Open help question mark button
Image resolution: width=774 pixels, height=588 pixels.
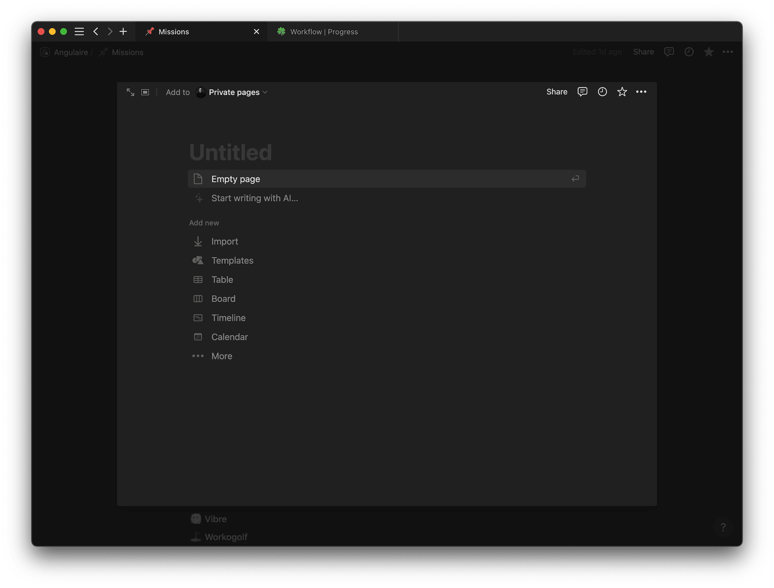(x=723, y=527)
